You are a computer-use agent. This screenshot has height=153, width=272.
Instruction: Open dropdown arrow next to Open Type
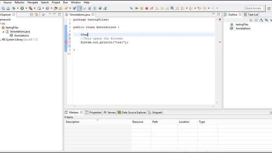pos(51,8)
